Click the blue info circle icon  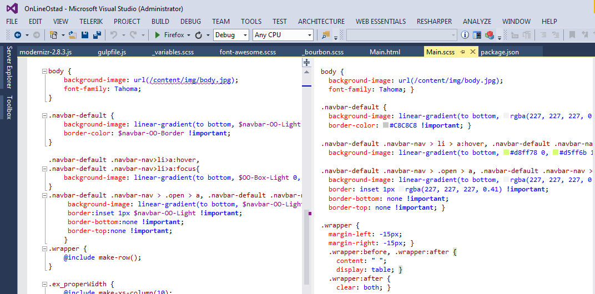coord(465,35)
